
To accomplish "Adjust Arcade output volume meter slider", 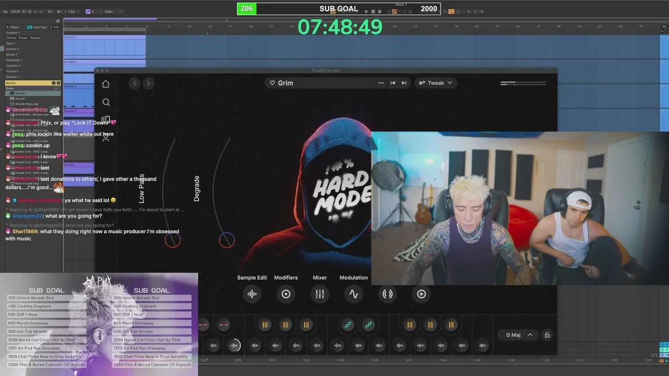I will click(x=523, y=83).
